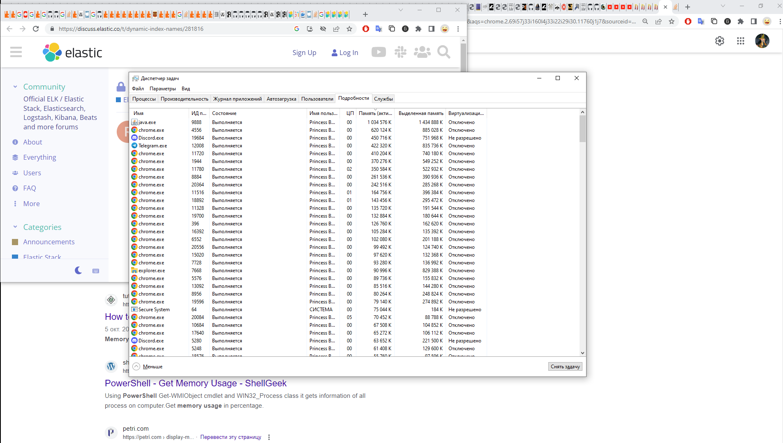Click Task Manager scrollbar down arrow
Screen dimensions: 783x443
582,353
